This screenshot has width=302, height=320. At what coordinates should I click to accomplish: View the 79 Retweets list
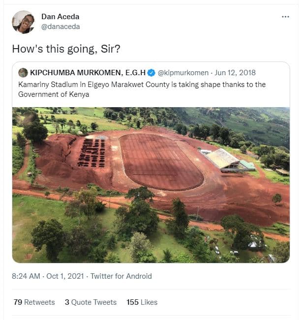coord(34,302)
